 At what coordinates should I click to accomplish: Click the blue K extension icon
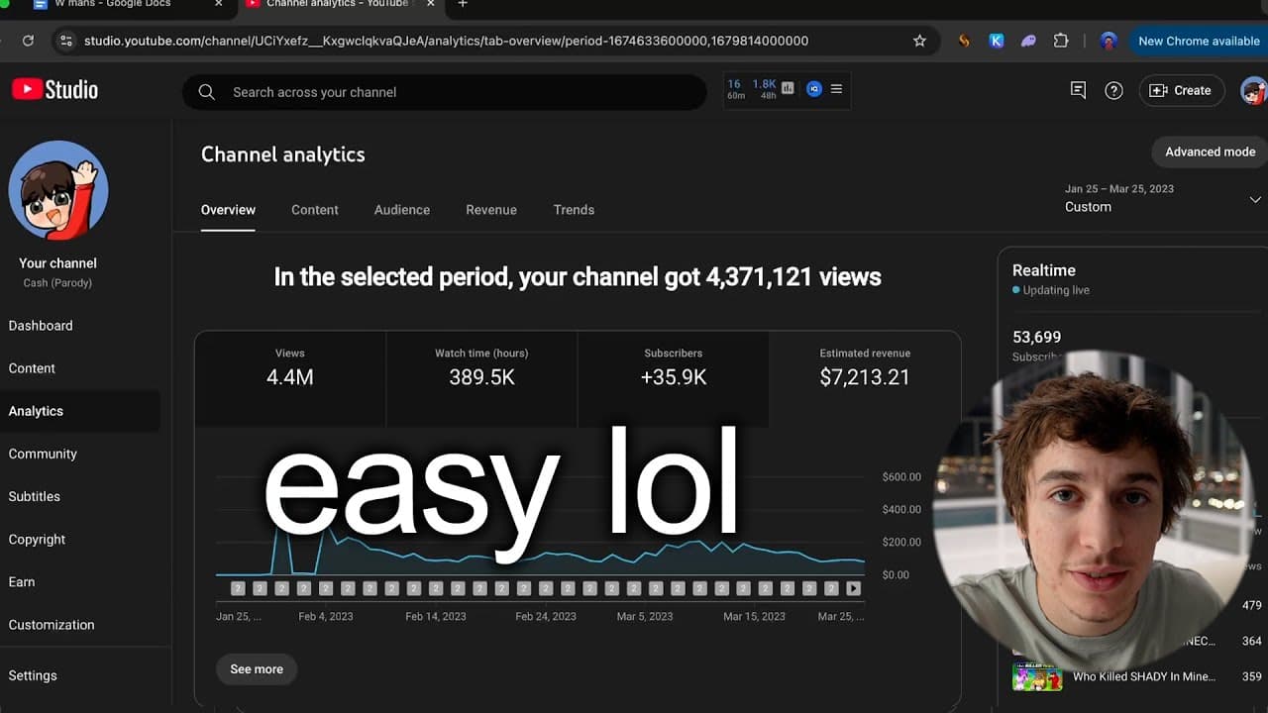pyautogui.click(x=997, y=41)
